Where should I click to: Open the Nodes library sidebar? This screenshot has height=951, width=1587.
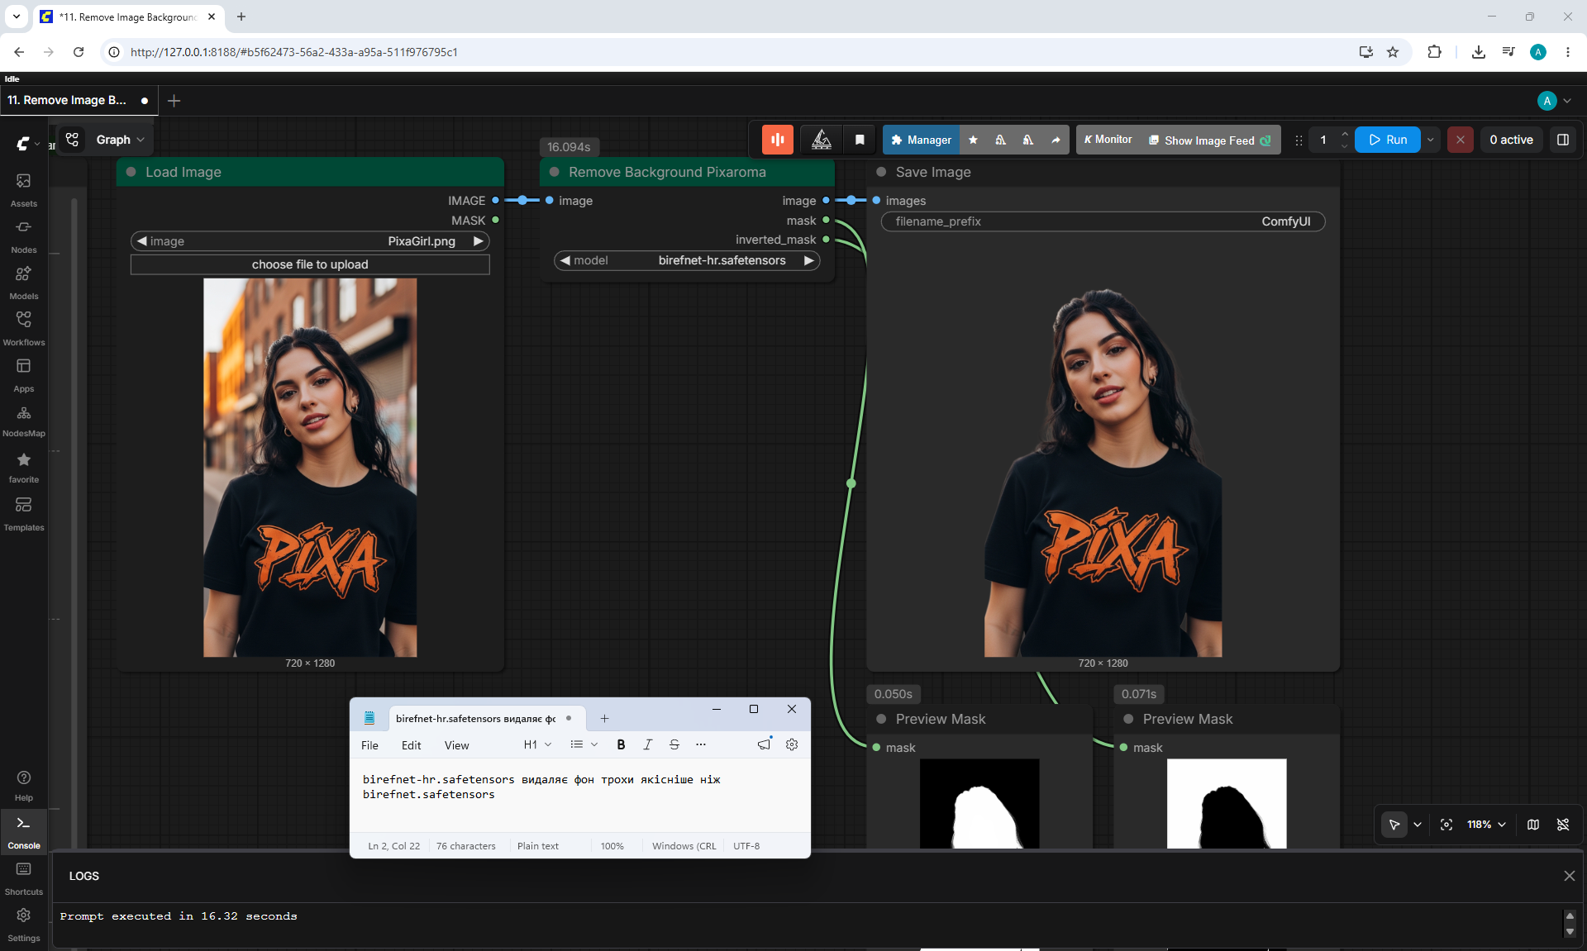24,235
